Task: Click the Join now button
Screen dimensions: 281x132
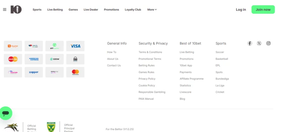Action: [263, 10]
